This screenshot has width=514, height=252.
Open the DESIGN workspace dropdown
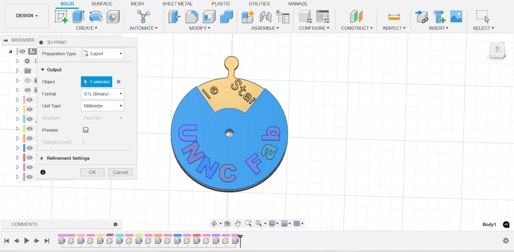(27, 16)
